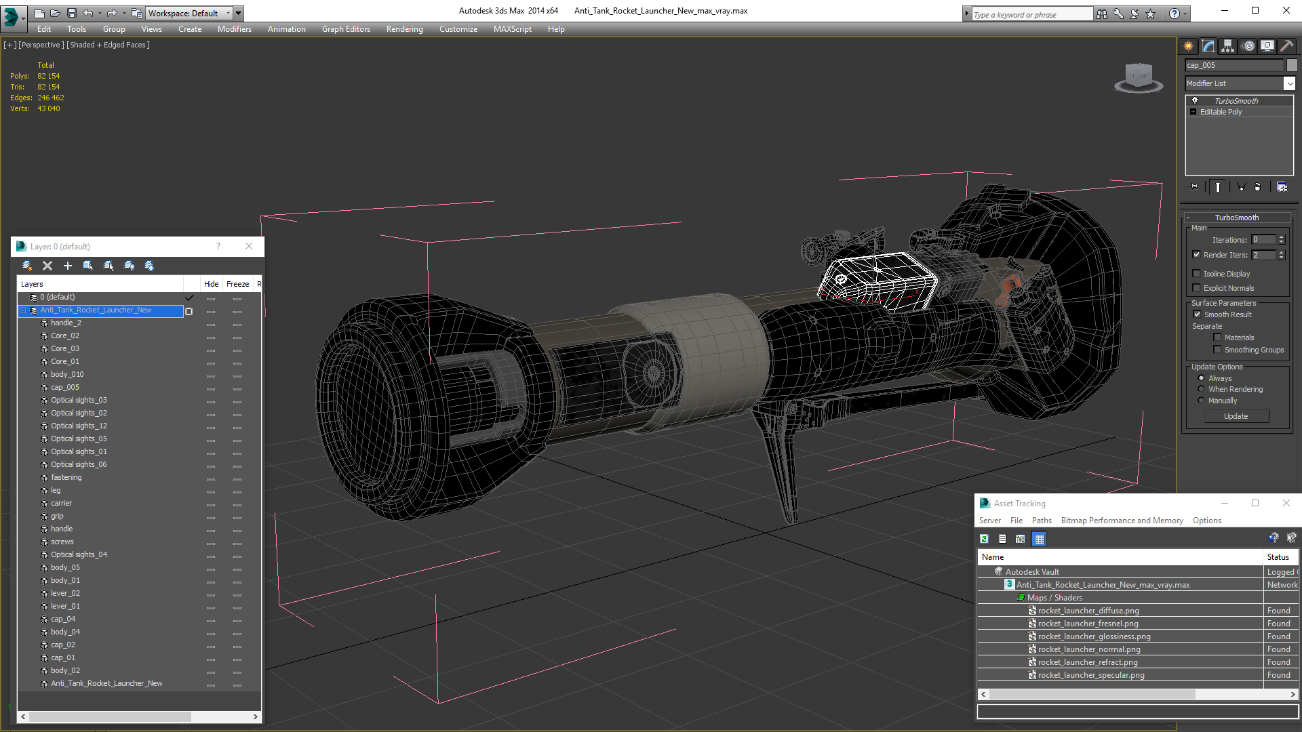Collapse Anti_Tank_Rocket_Launcher_New layer tree

23,310
